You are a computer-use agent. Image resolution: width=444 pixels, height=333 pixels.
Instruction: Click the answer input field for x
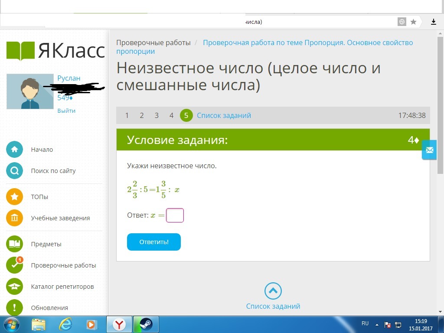pyautogui.click(x=175, y=215)
